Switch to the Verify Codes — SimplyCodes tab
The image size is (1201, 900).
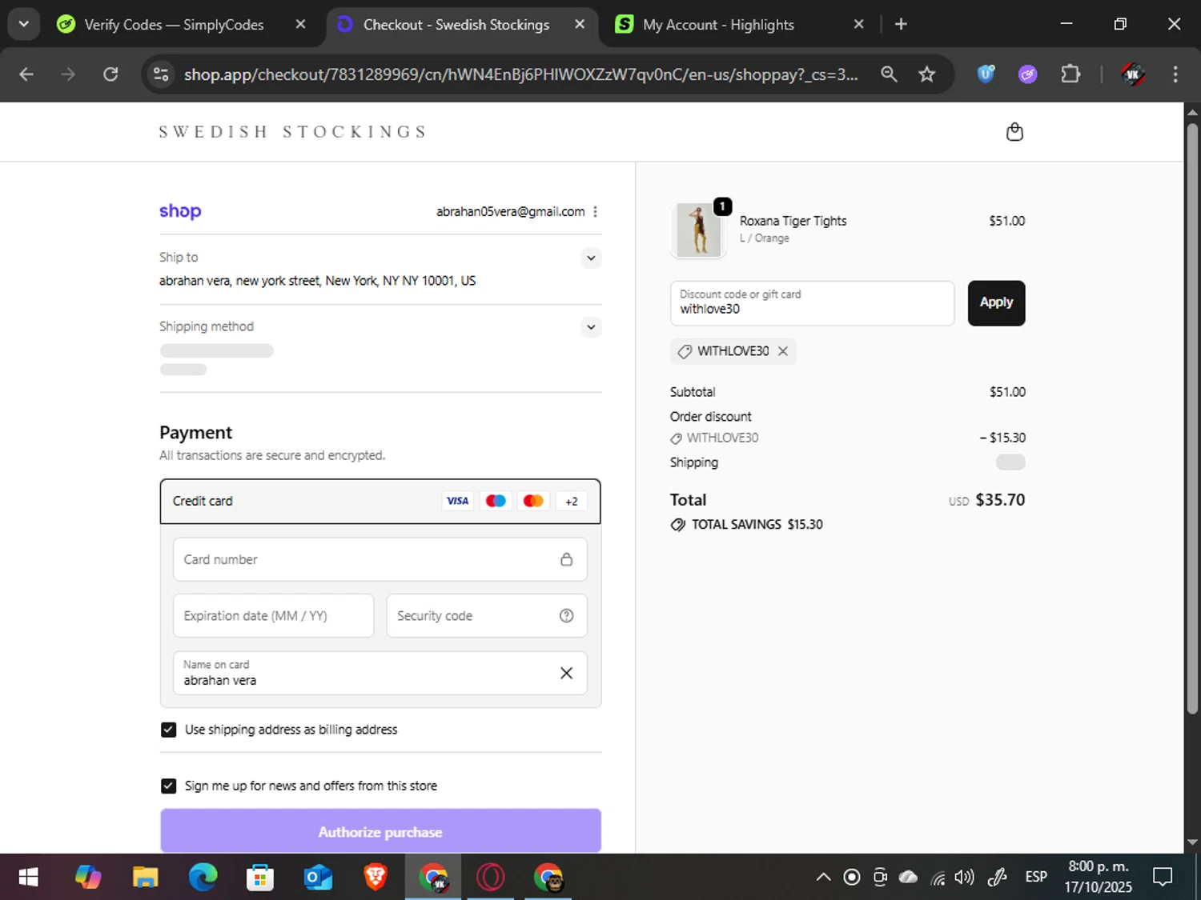(x=174, y=25)
